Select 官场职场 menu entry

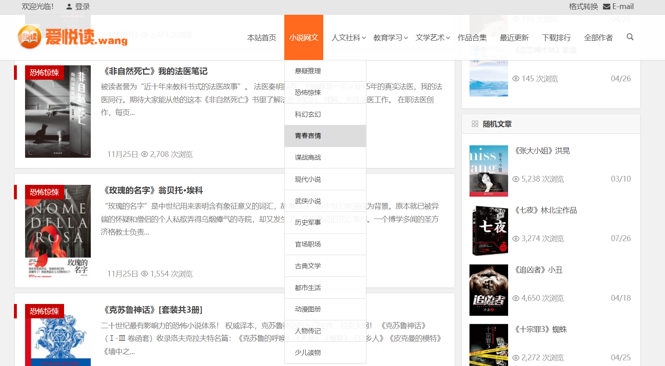(325, 244)
